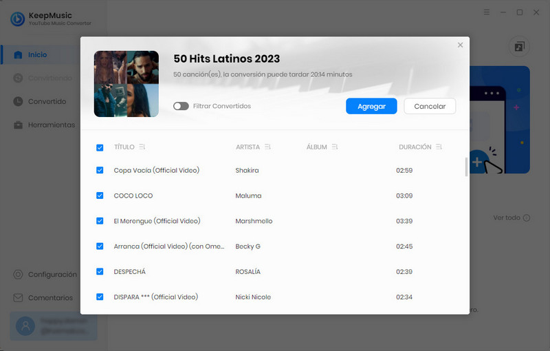550x351 pixels.
Task: Click the Agregar button
Action: pyautogui.click(x=371, y=106)
